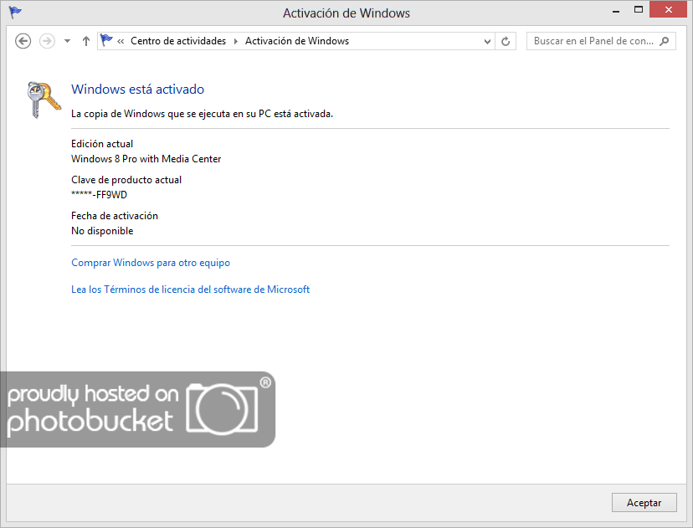
Task: Refresh the page with the reload icon
Action: (x=506, y=42)
